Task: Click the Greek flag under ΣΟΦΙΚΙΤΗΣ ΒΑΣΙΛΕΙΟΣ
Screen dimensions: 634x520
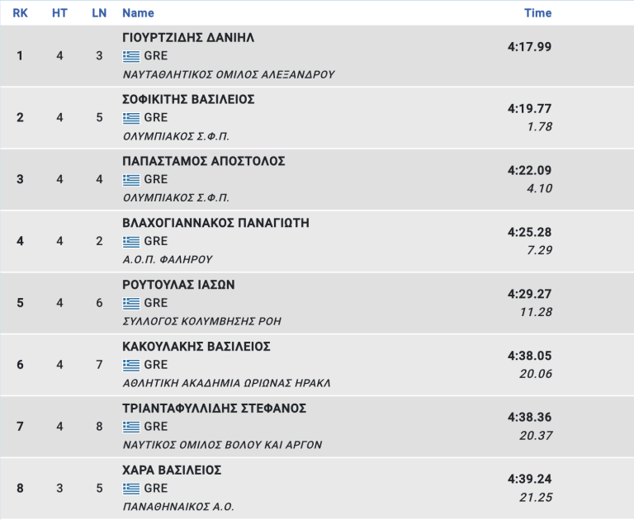Action: coord(131,118)
